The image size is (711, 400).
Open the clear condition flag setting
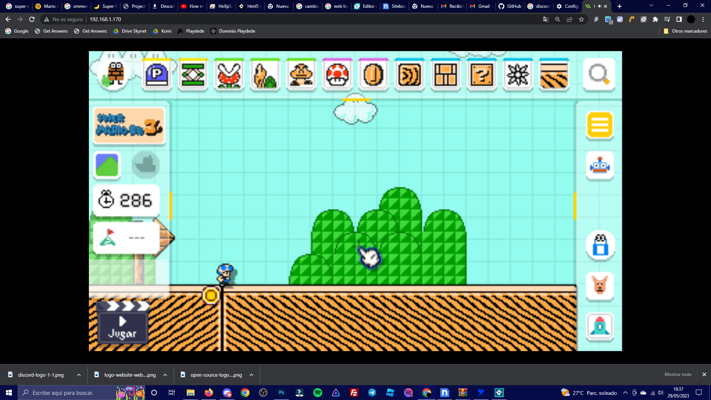pos(126,238)
